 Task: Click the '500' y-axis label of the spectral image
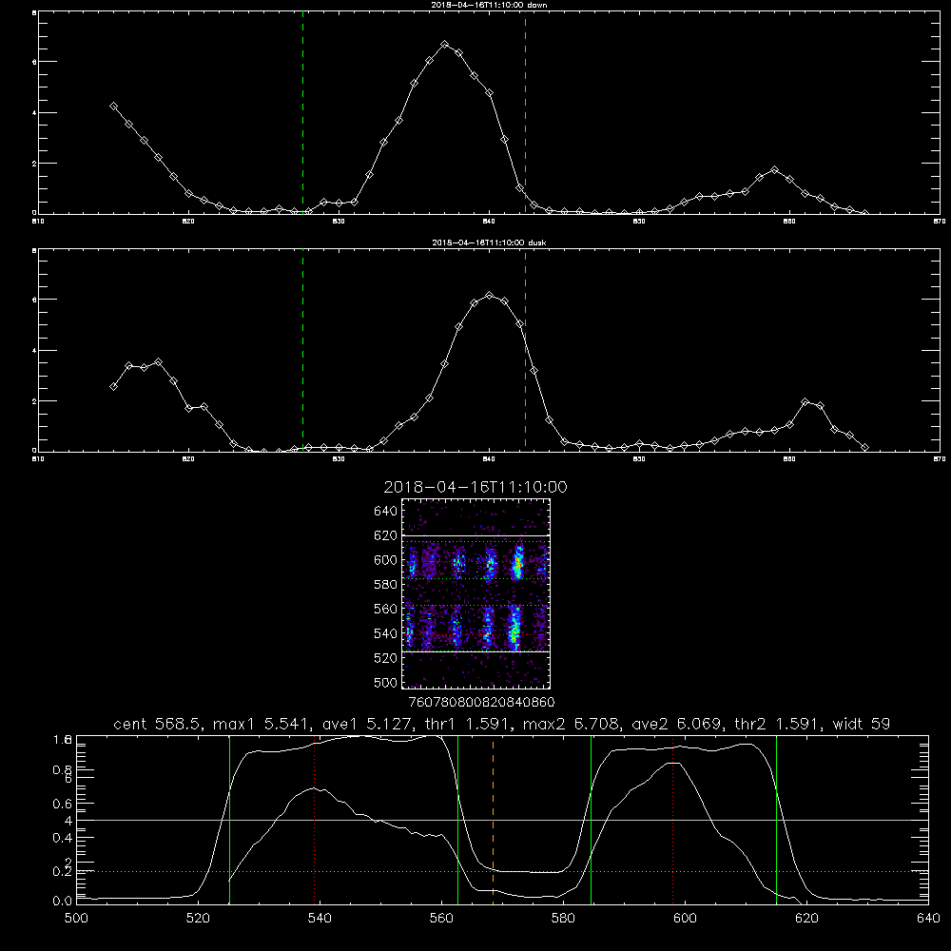pos(386,682)
